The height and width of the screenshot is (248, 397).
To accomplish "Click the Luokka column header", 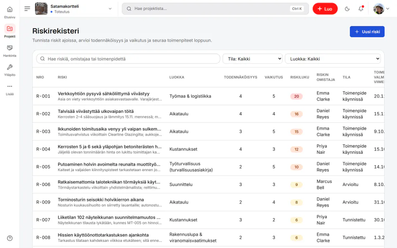I will click(177, 77).
